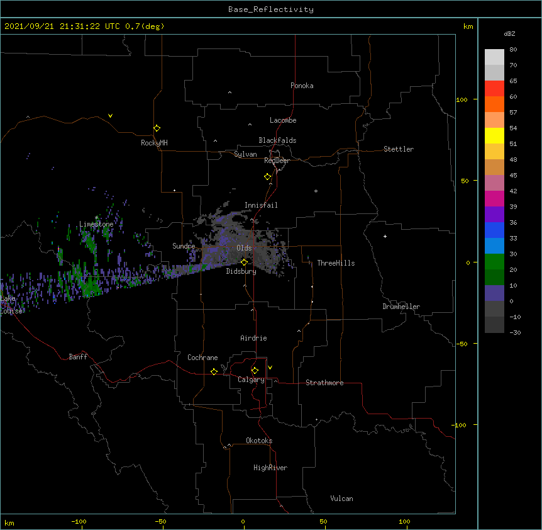
Task: Click the yellow diamond marker near RockyMH
Action: (157, 128)
